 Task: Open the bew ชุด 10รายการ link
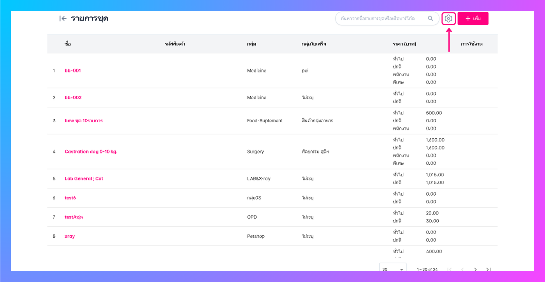84,121
